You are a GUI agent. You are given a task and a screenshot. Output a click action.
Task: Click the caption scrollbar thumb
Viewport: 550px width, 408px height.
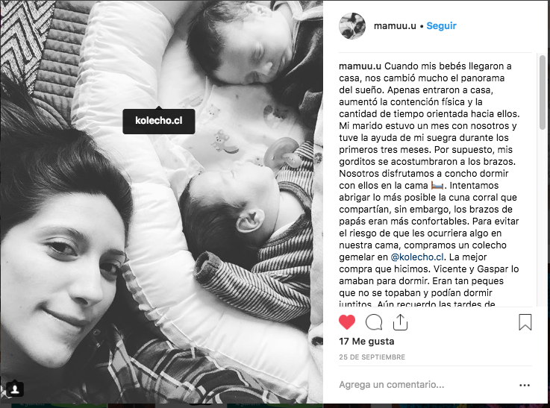click(543, 92)
